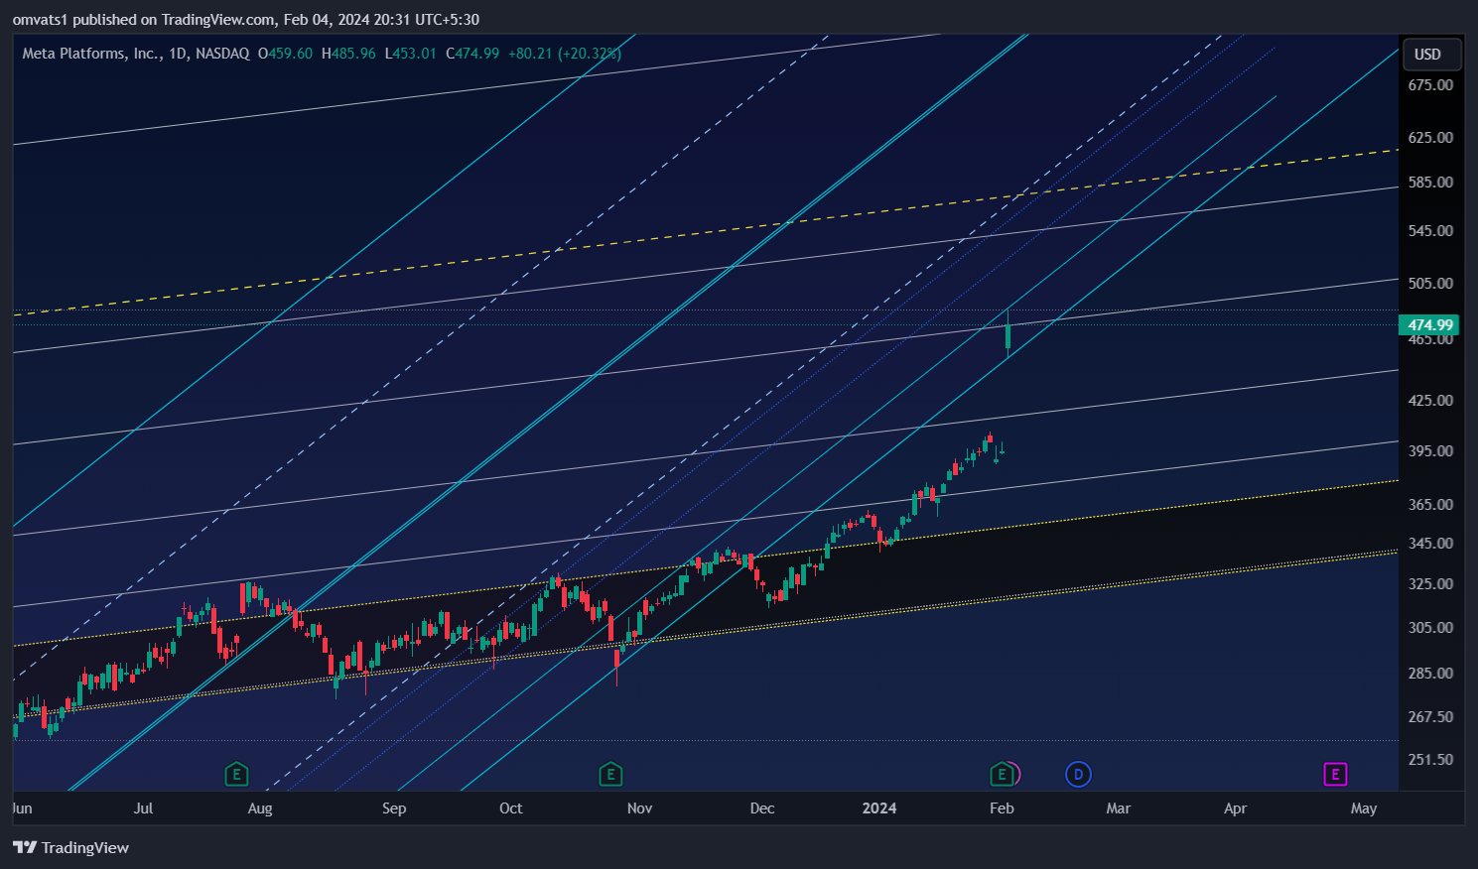The height and width of the screenshot is (869, 1478).
Task: Click the green earnings marker at Feb
Action: coord(1002,774)
